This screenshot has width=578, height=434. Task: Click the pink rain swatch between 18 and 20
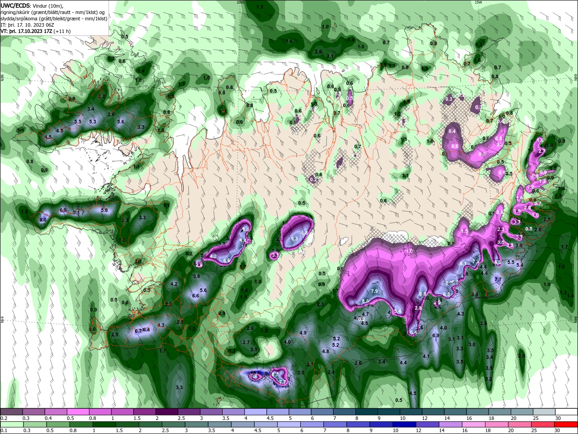coord(497,425)
